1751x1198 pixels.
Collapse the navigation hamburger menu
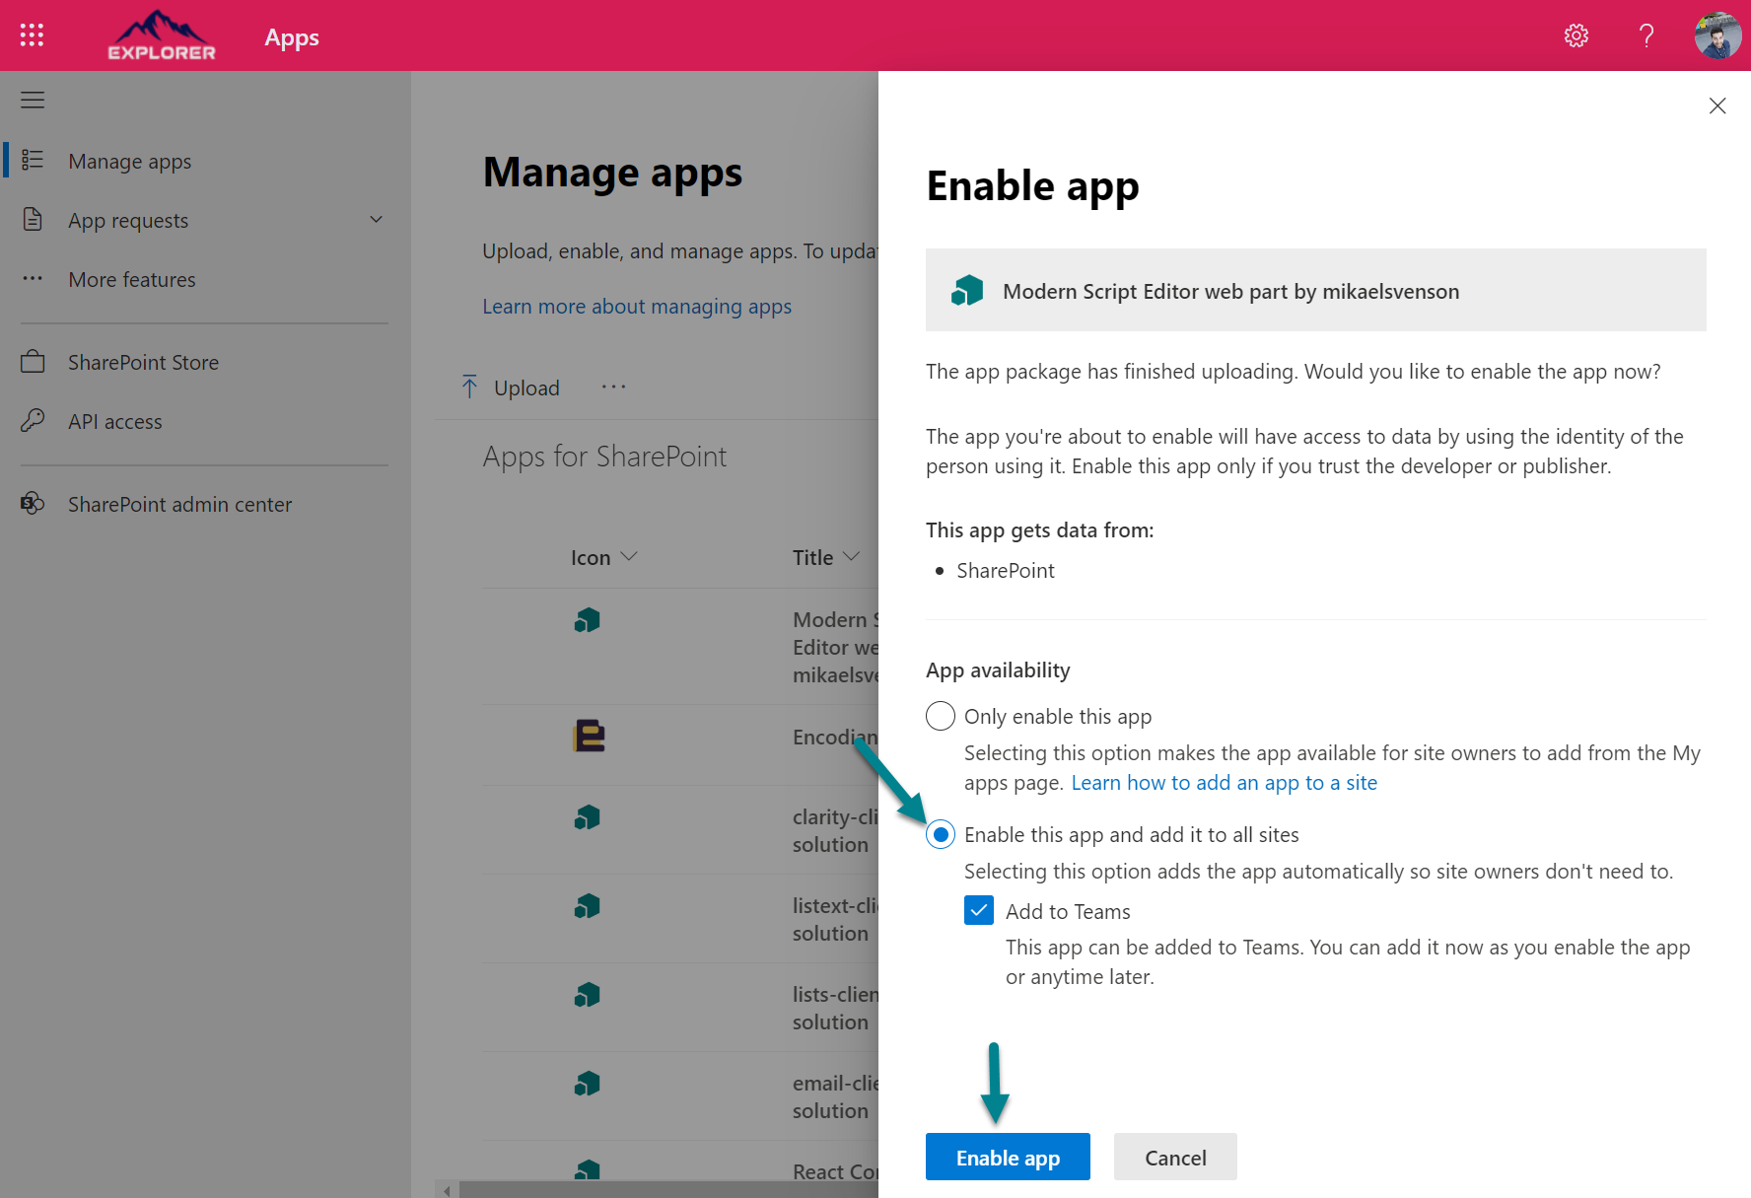click(33, 100)
